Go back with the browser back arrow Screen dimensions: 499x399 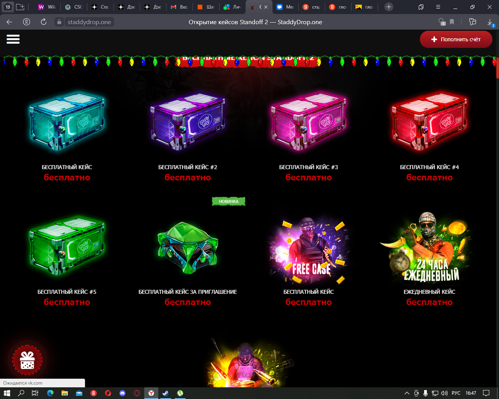(x=9, y=22)
